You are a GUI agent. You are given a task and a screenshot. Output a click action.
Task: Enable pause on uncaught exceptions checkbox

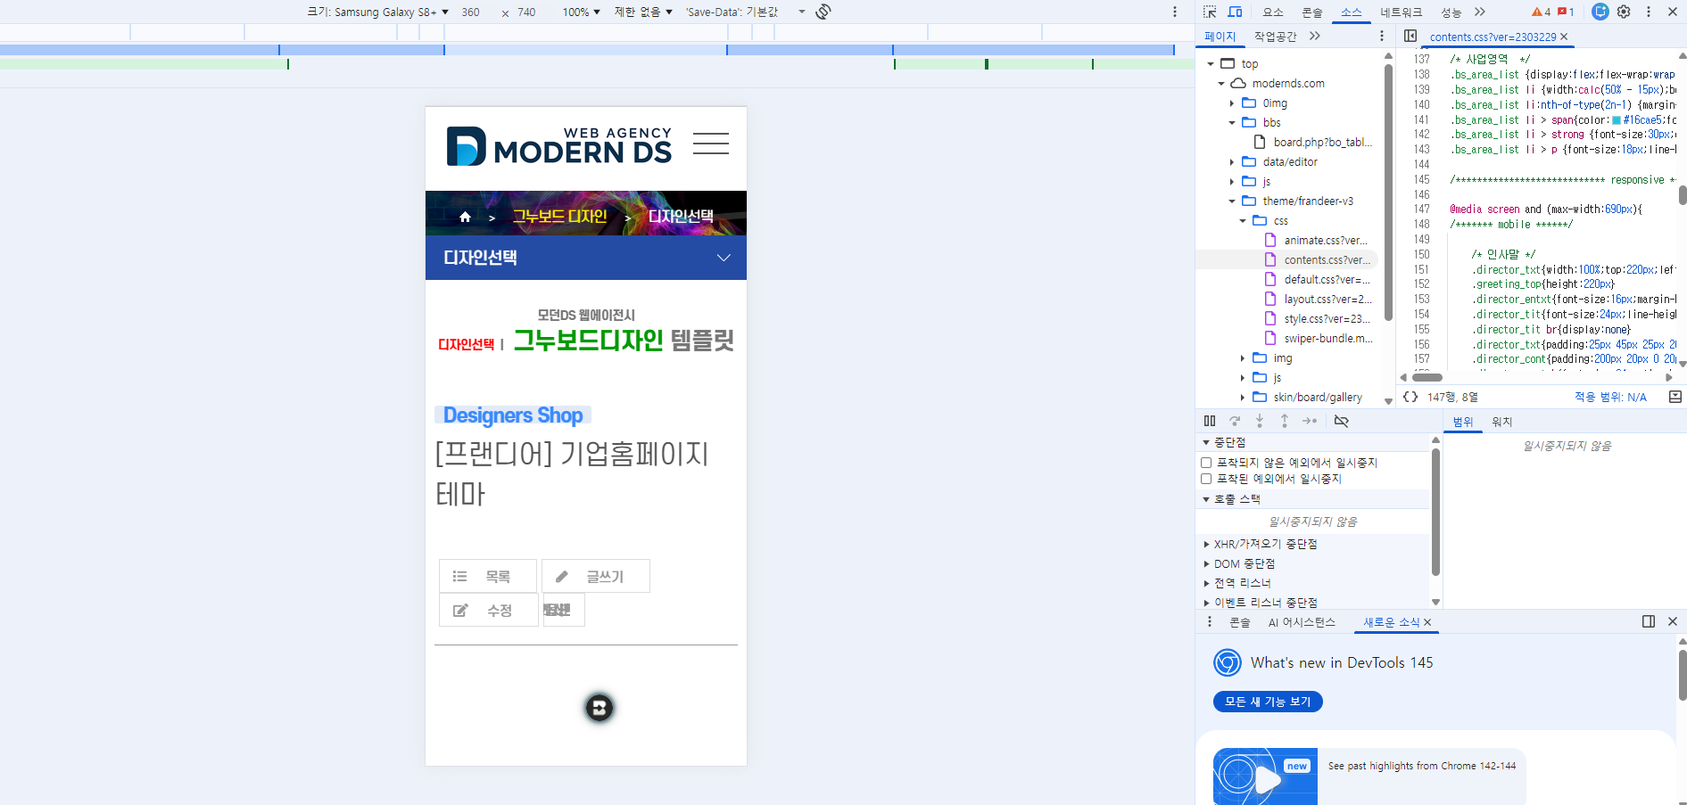pos(1206,463)
